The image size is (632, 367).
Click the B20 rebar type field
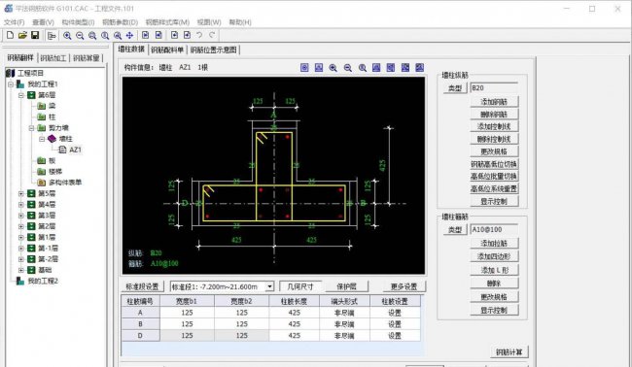point(494,87)
